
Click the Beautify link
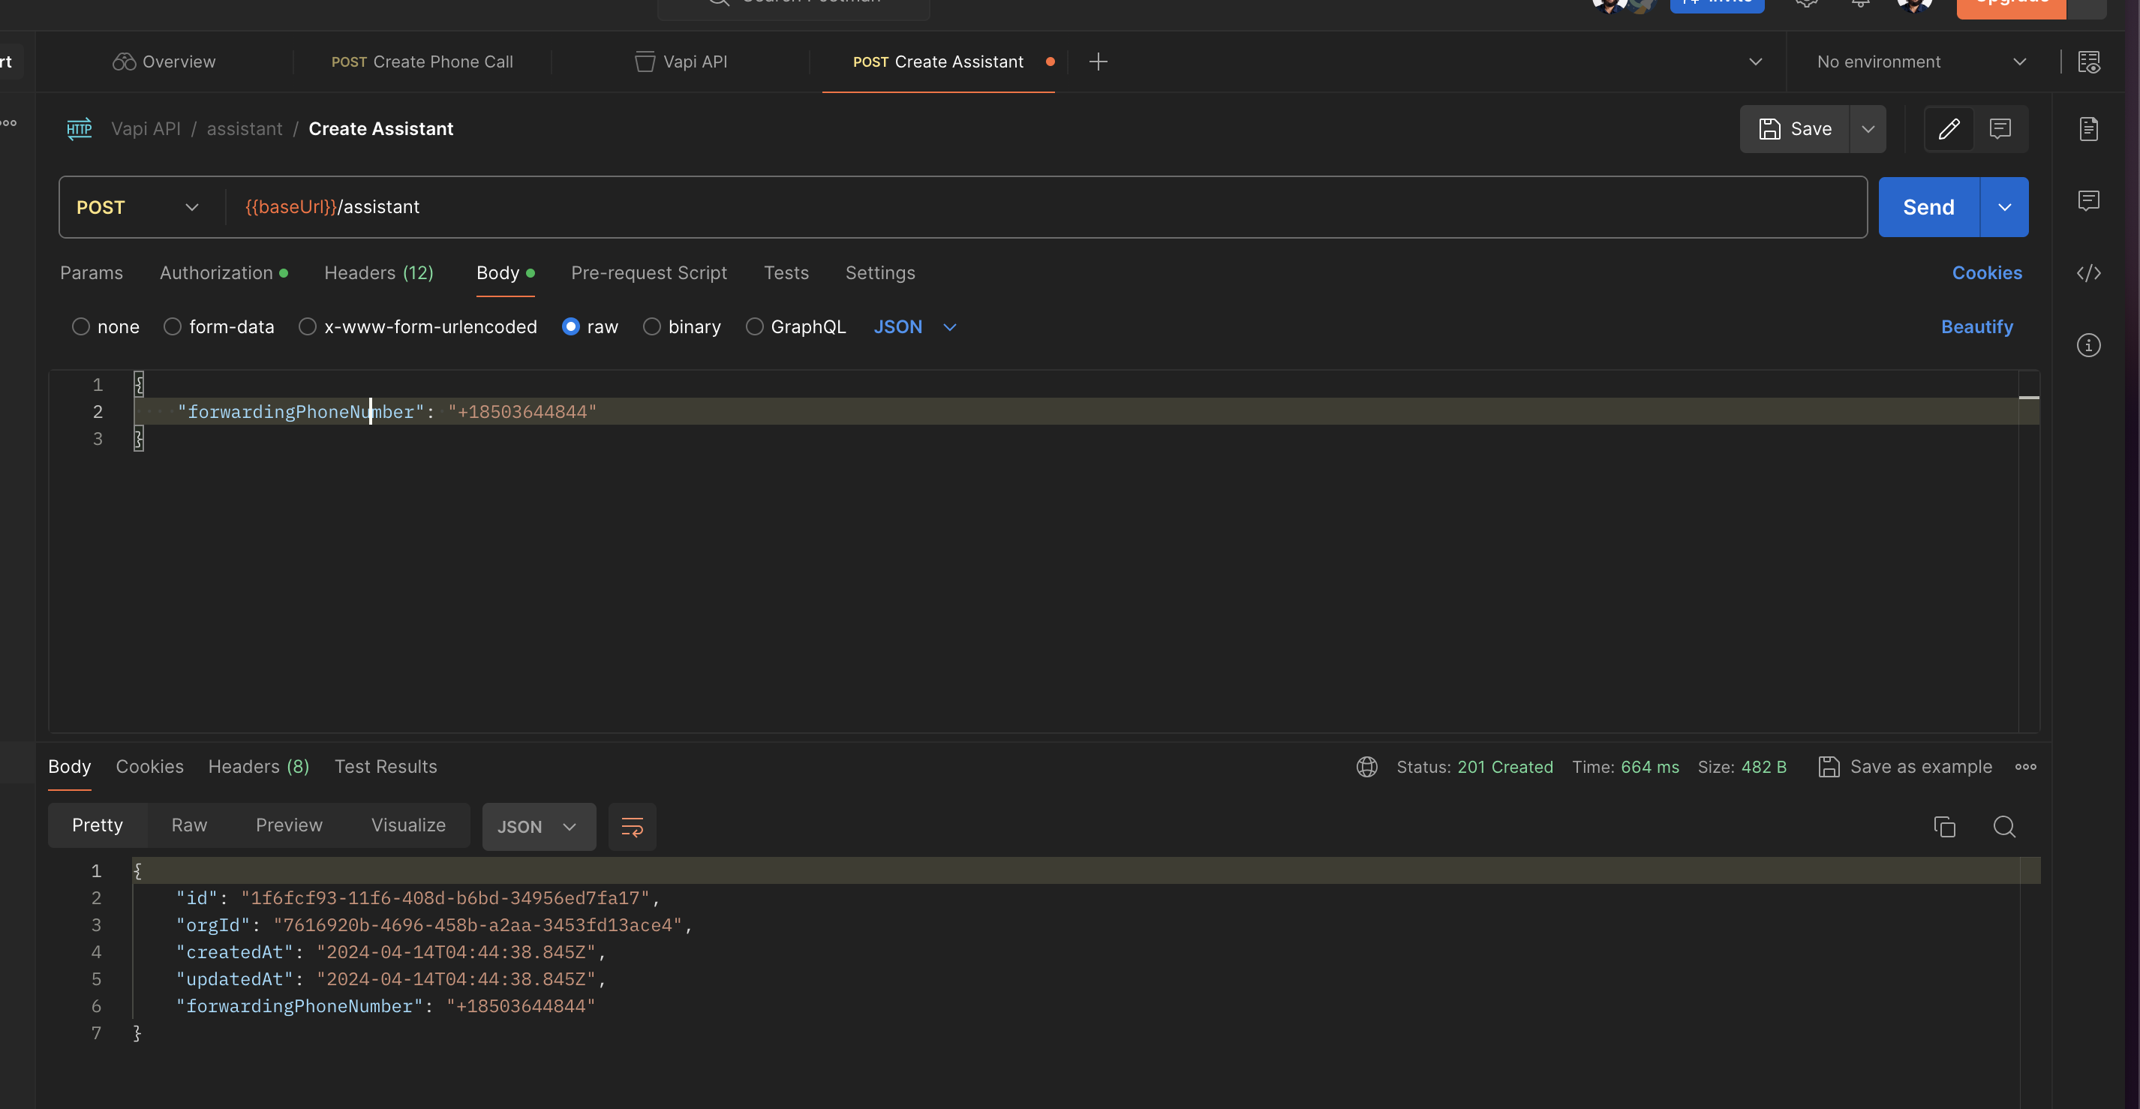pos(1976,326)
